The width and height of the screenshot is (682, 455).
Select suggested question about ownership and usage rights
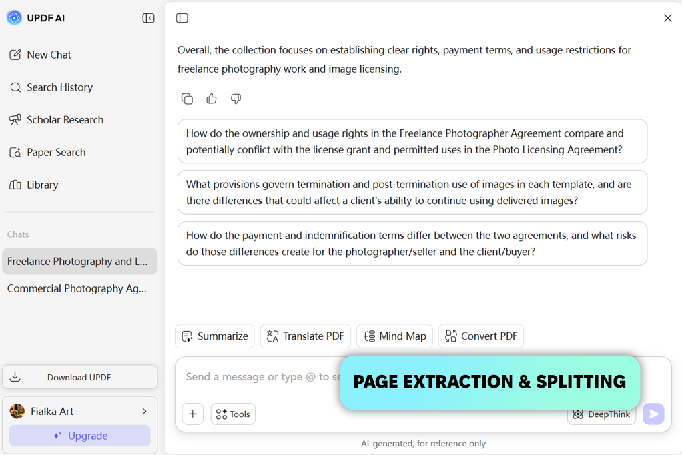[412, 141]
